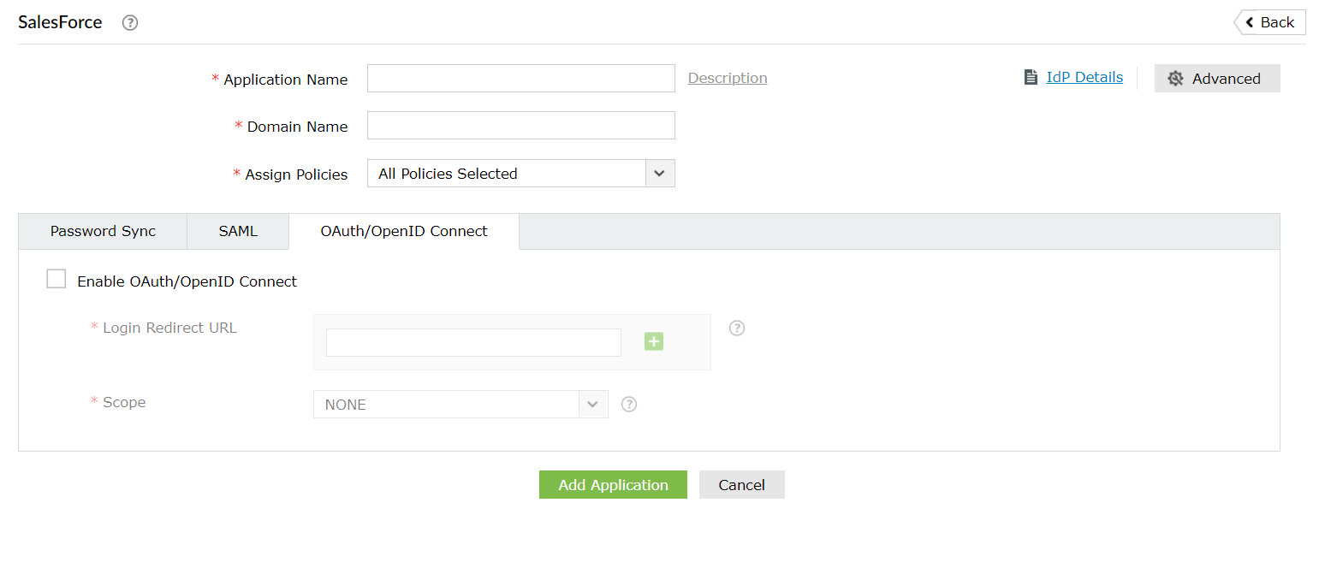The image size is (1325, 568).
Task: Switch to the Password Sync tab
Action: click(103, 232)
